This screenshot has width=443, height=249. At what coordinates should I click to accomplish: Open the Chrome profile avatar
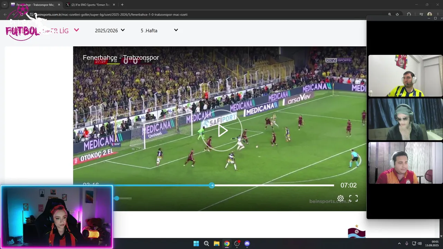430,15
